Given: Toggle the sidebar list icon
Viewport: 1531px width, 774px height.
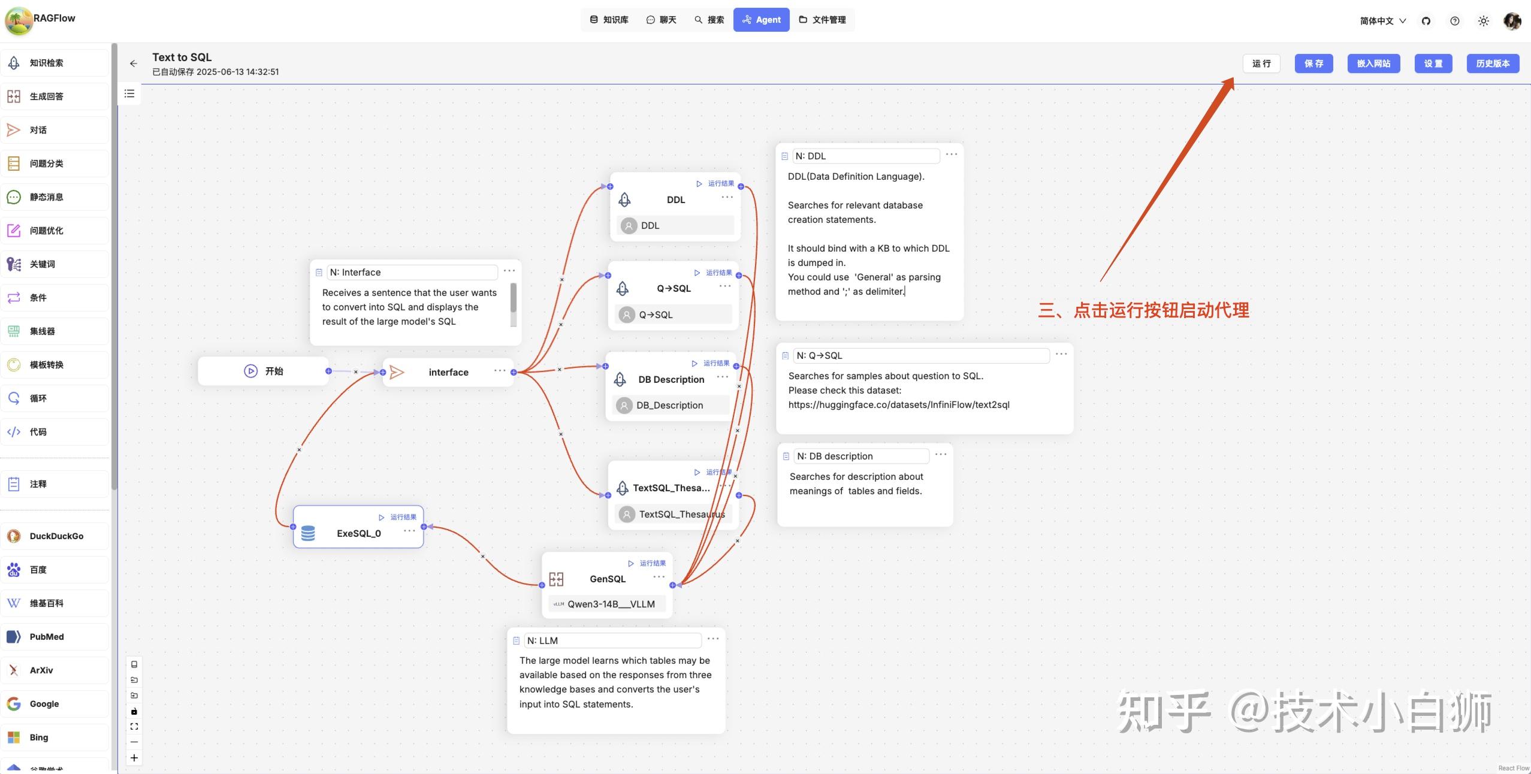Looking at the screenshot, I should (129, 93).
